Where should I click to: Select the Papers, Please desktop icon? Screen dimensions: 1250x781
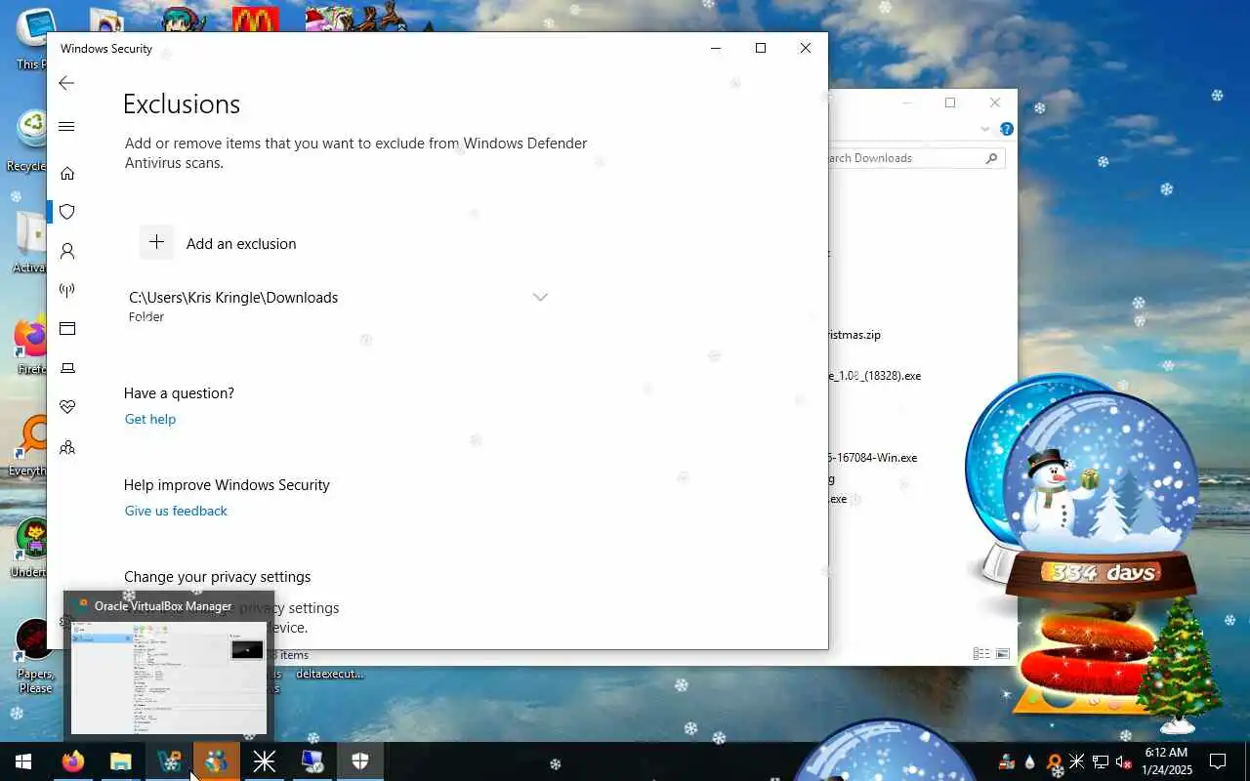point(34,656)
